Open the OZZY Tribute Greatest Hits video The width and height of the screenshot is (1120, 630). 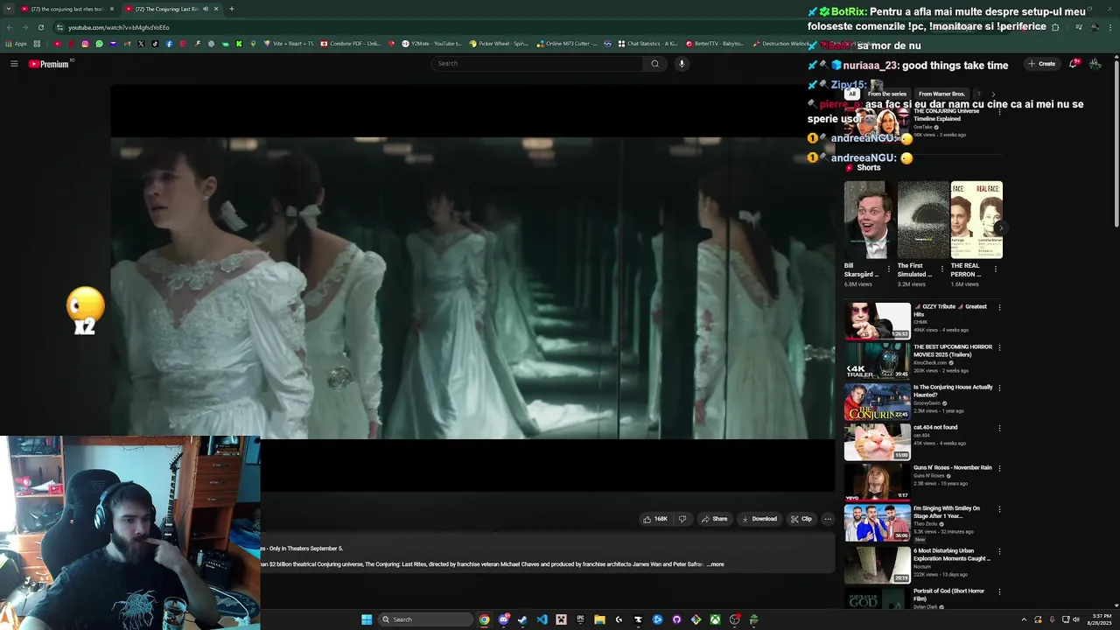tap(877, 320)
